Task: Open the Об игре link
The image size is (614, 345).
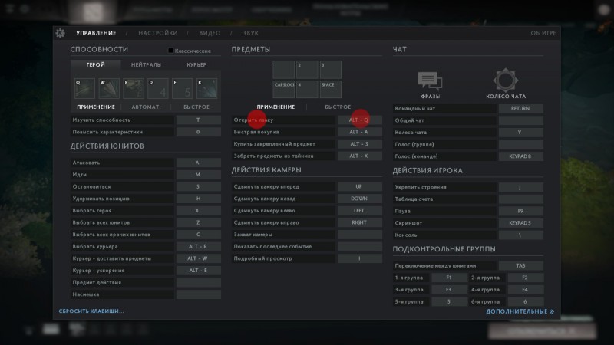Action: (x=541, y=33)
